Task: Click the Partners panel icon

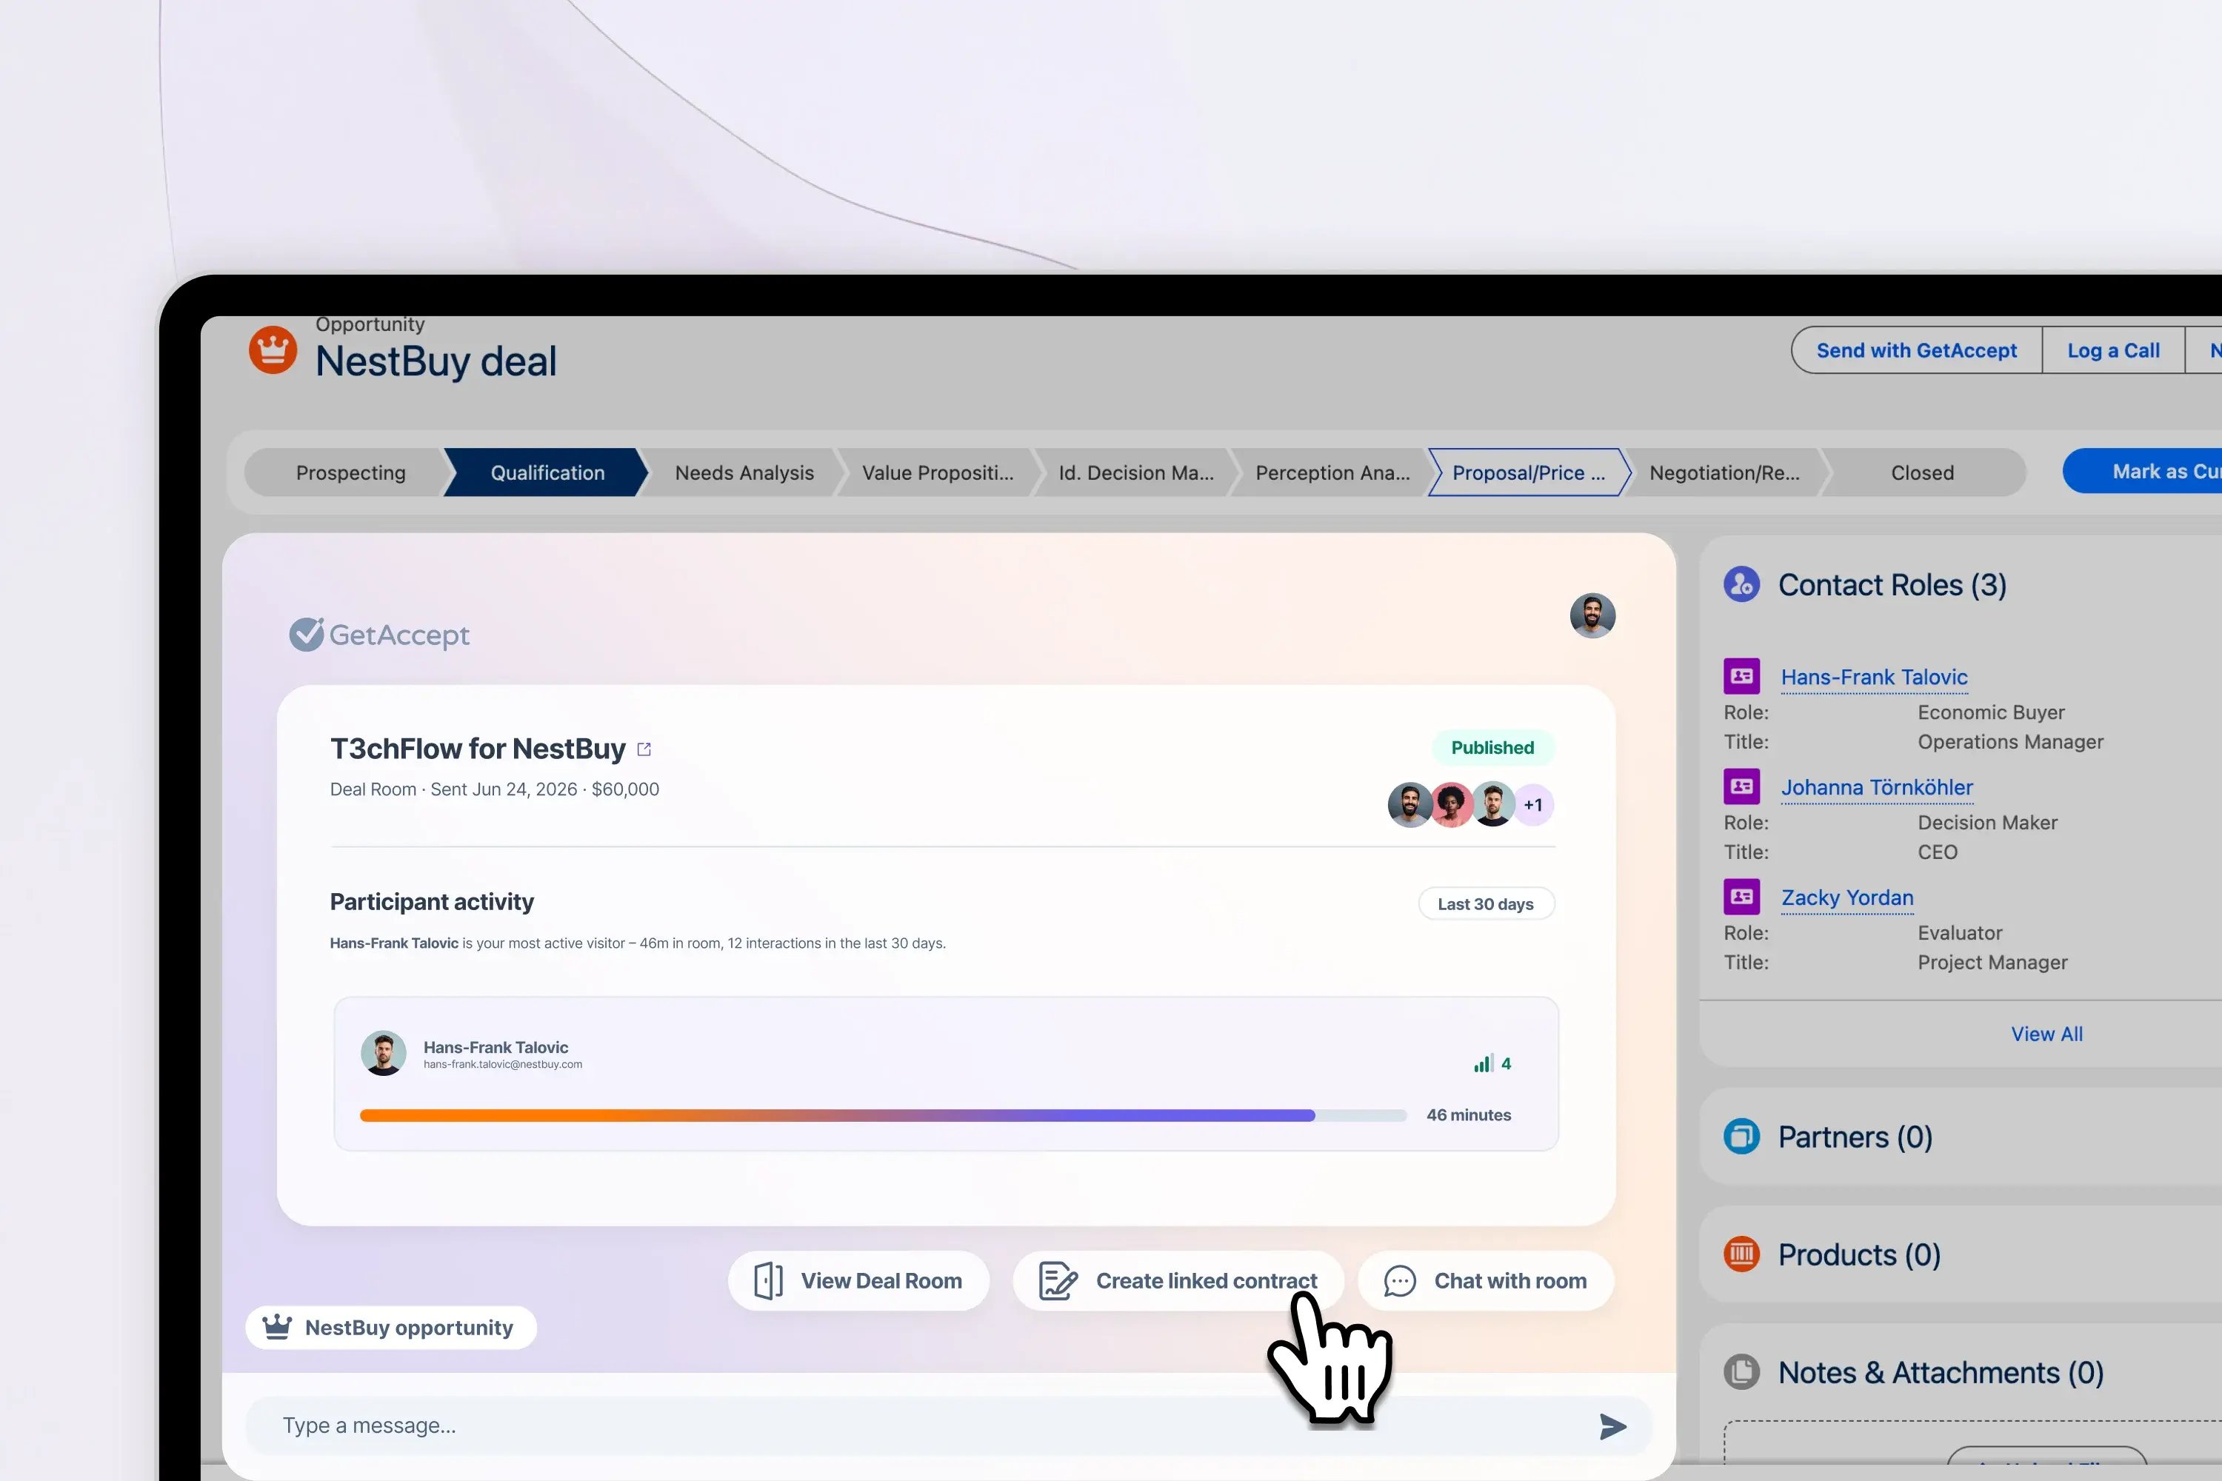Action: tap(1741, 1136)
